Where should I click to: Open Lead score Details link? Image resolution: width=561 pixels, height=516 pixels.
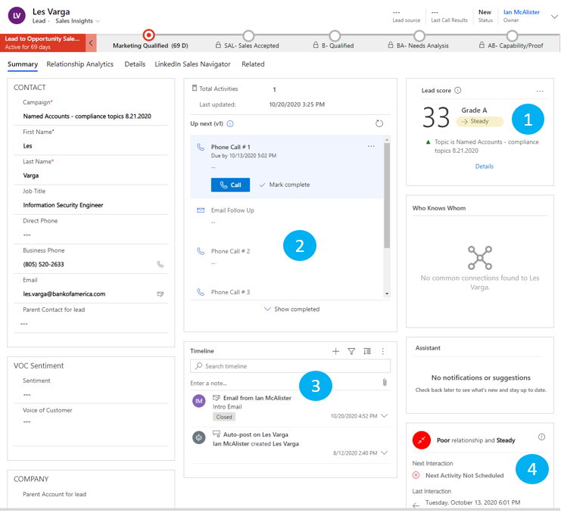coord(484,166)
